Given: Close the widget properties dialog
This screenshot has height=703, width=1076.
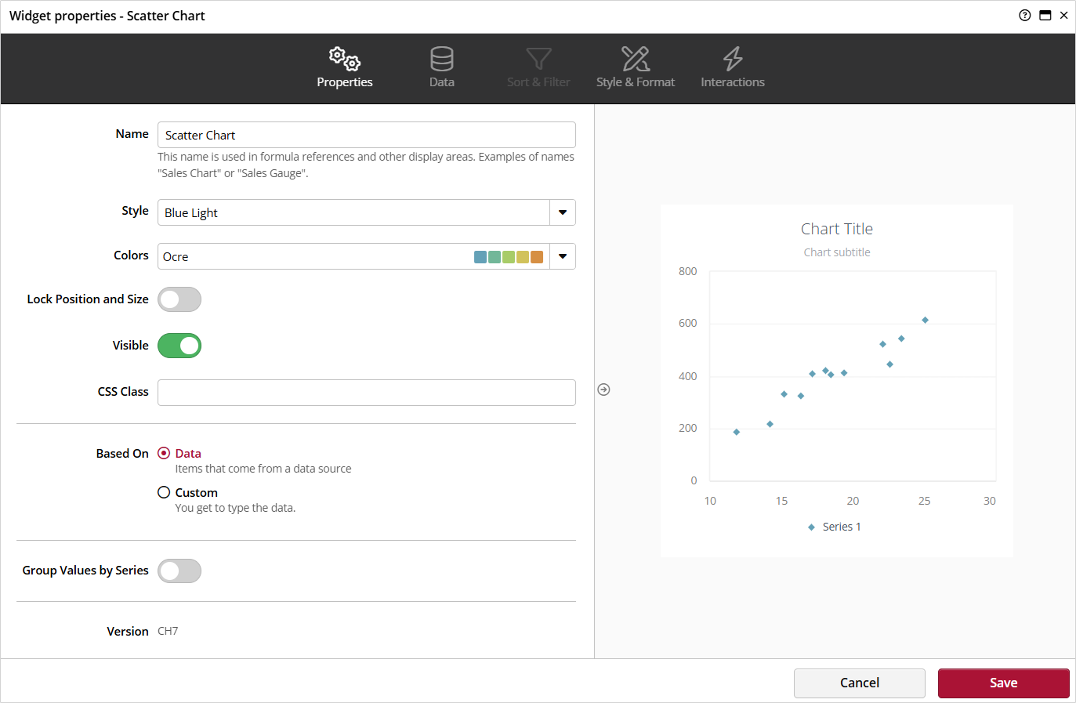Looking at the screenshot, I should (x=1064, y=15).
